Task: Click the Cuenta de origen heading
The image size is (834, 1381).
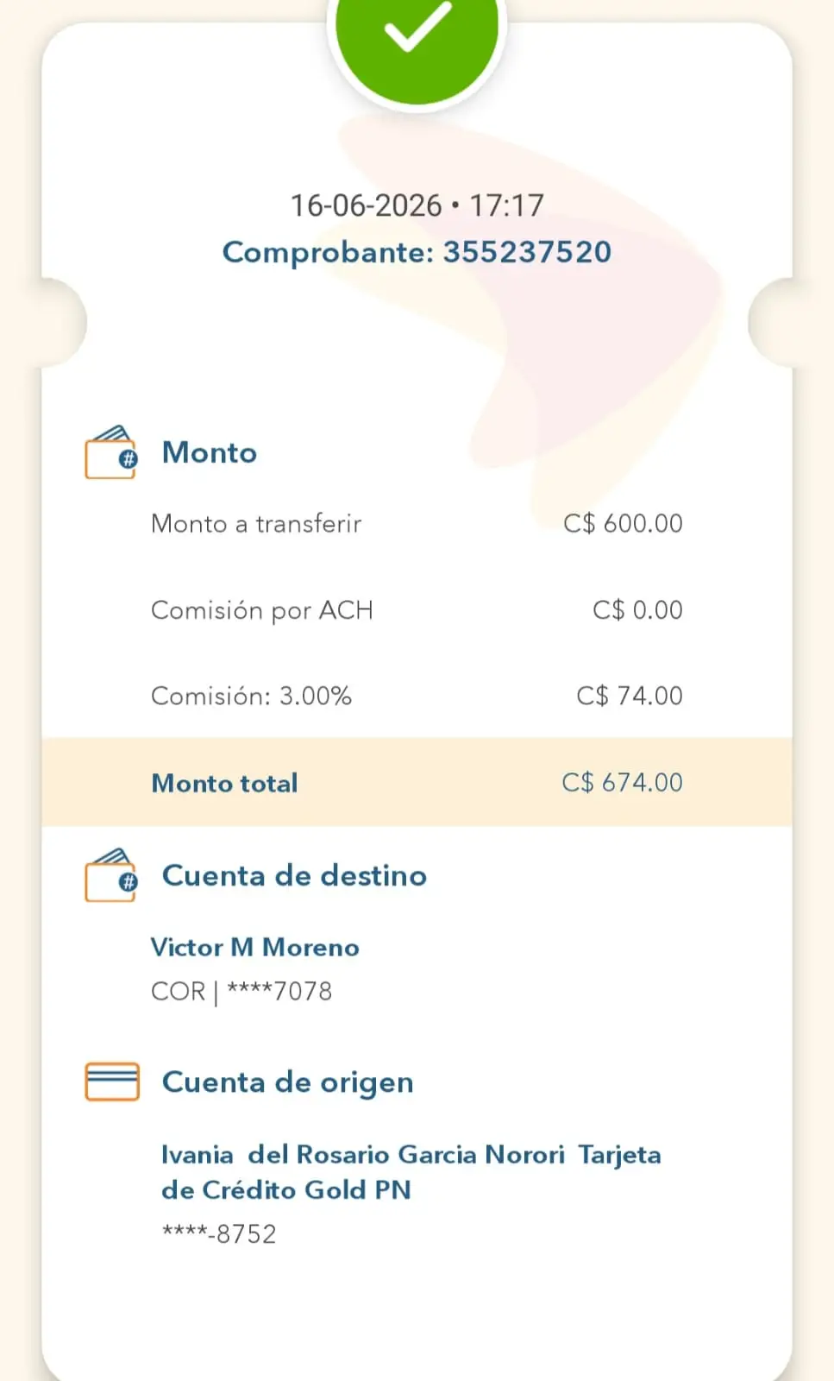Action: coord(287,1082)
